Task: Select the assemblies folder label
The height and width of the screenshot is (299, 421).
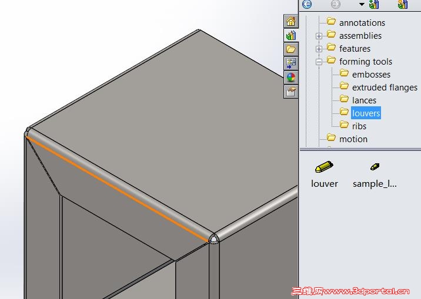Action: pyautogui.click(x=360, y=36)
